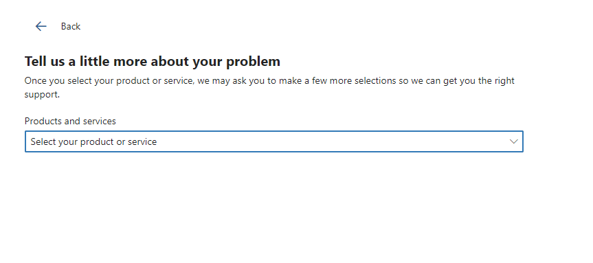Click the left-pointing back arrow icon
Screen dimensions: 593x263
[41, 26]
